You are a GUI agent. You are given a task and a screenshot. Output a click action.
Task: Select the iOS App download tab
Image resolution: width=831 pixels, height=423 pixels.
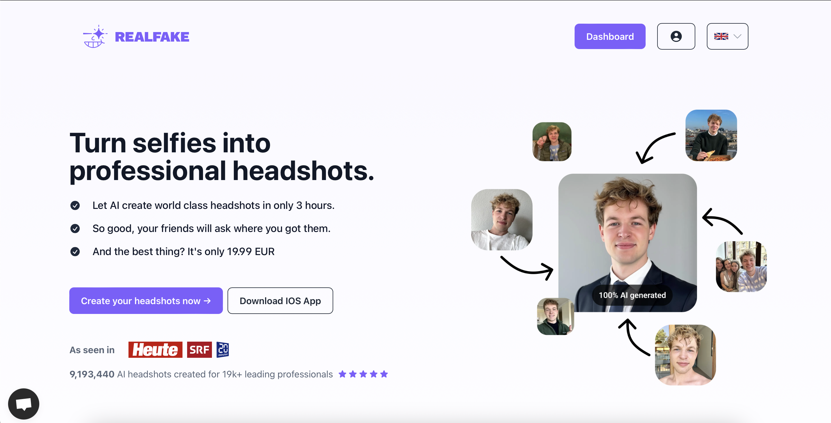(x=280, y=301)
